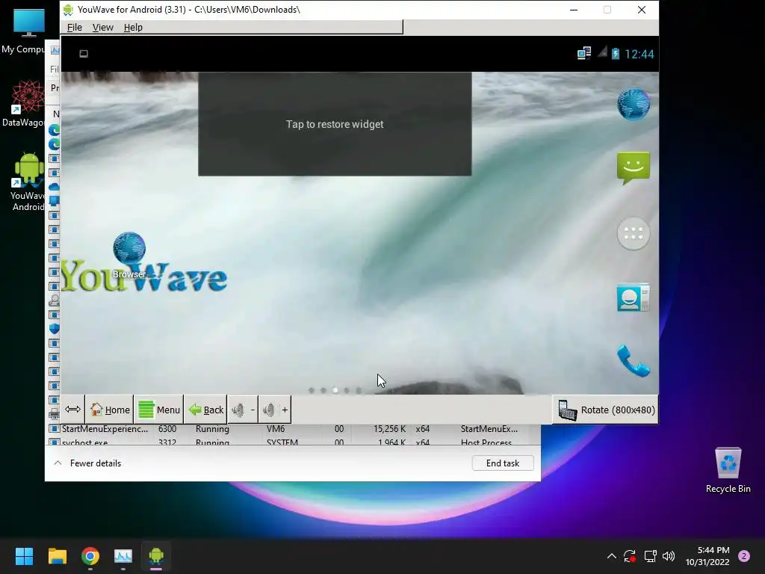This screenshot has width=765, height=574.
Task: Click the 15,256 K memory cell
Action: (x=389, y=429)
